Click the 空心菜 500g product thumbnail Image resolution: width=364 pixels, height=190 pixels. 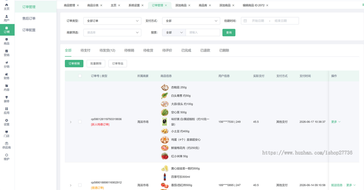(165, 112)
